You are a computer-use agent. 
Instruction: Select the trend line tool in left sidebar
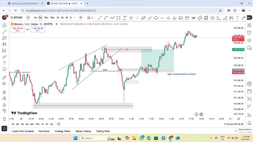point(4,32)
